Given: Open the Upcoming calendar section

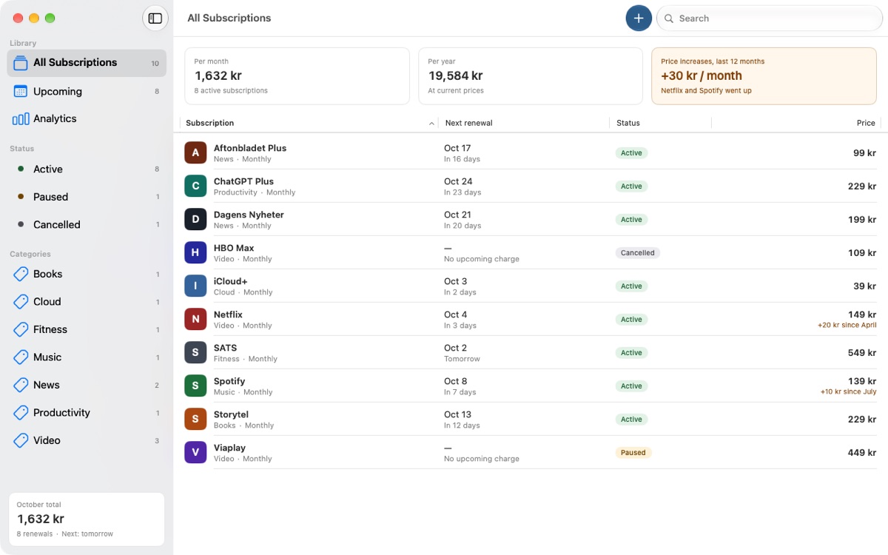Looking at the screenshot, I should [x=87, y=91].
